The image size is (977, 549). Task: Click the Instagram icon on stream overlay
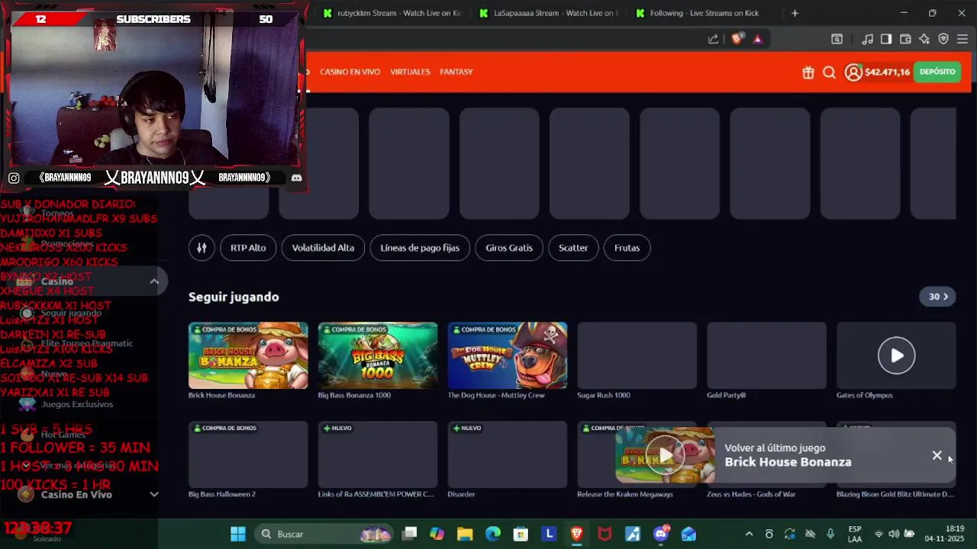[14, 178]
